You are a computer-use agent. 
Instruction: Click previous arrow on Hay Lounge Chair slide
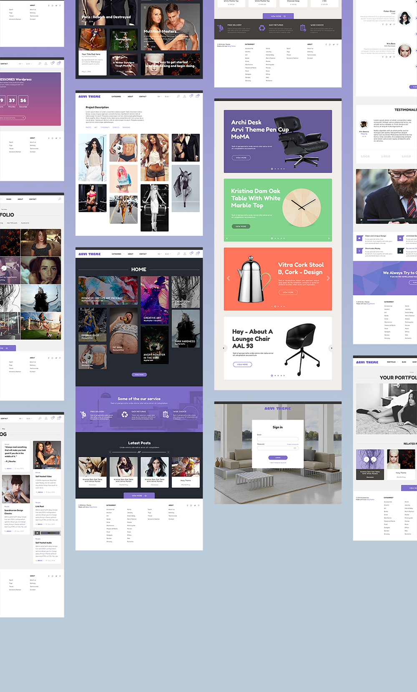224,348
